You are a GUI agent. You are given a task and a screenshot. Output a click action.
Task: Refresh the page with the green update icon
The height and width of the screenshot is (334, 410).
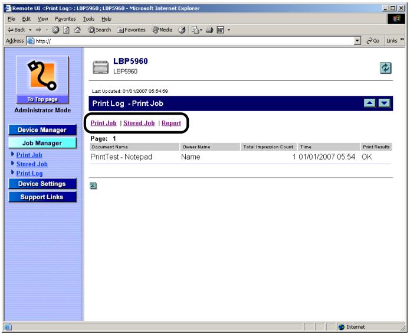click(x=385, y=68)
